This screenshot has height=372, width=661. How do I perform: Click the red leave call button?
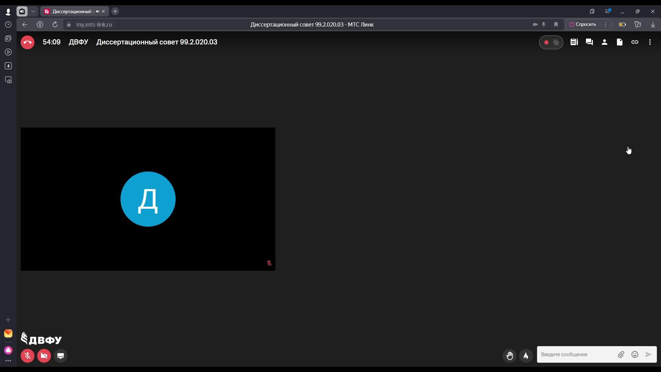(28, 42)
